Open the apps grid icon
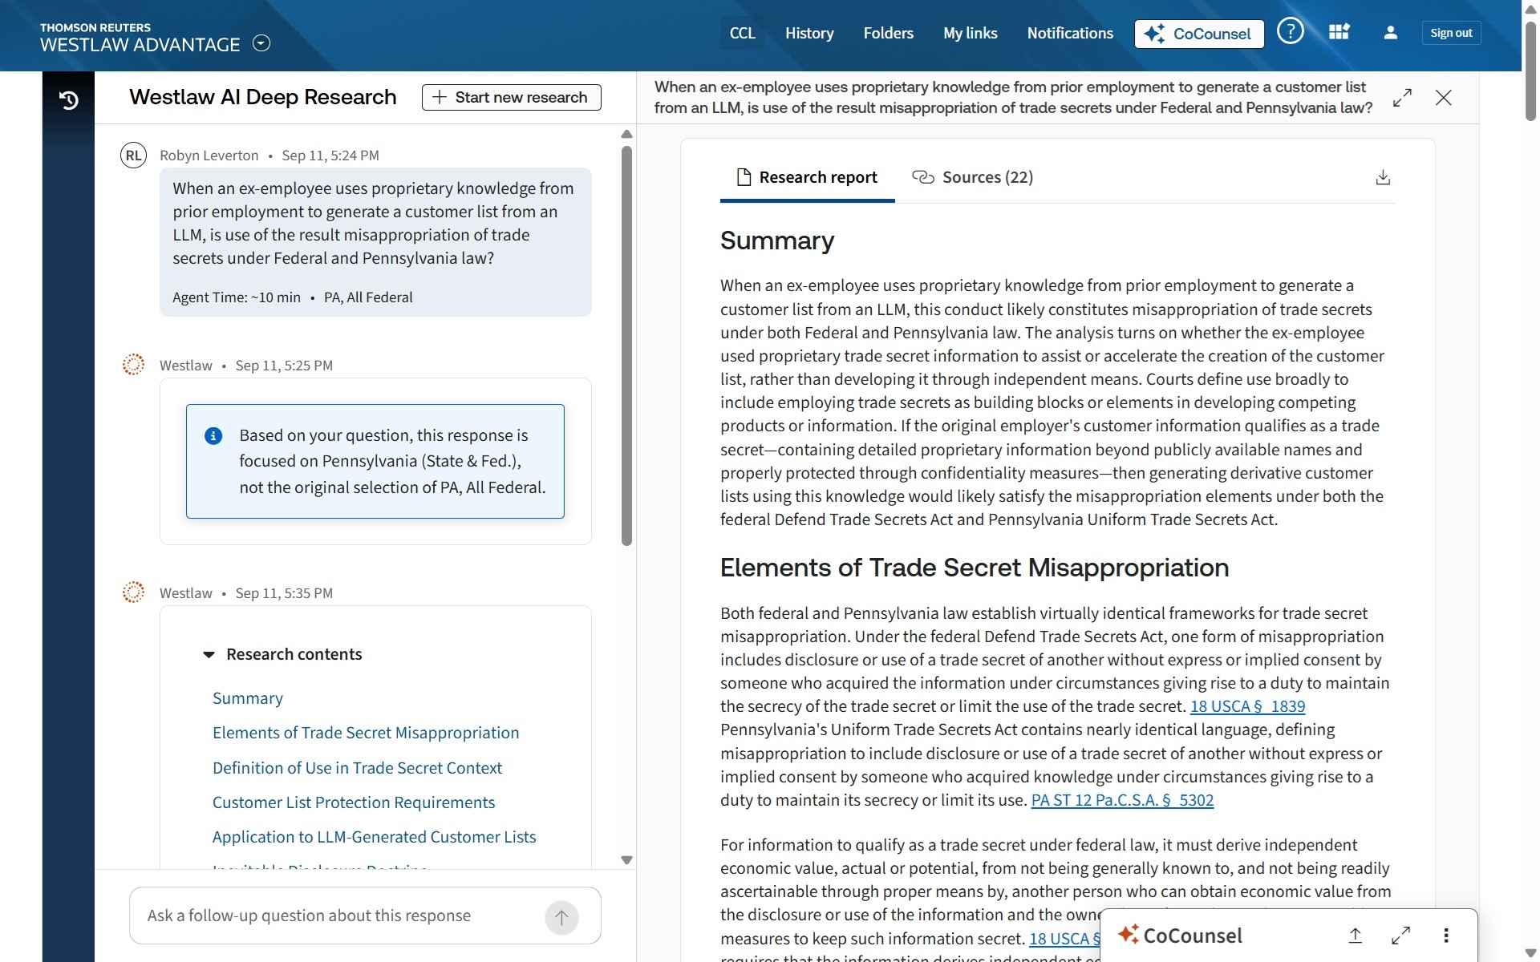This screenshot has height=962, width=1540. pos(1339,33)
